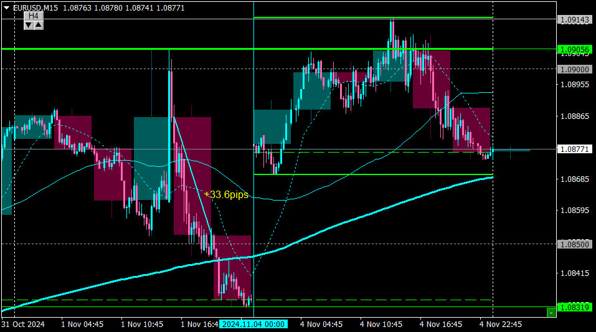Click the H4 timeframe button

(x=34, y=16)
